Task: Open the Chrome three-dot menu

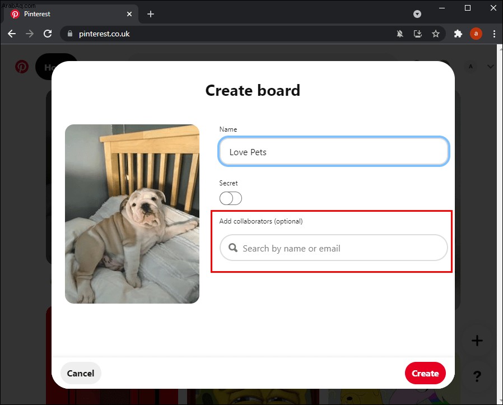Action: tap(494, 34)
